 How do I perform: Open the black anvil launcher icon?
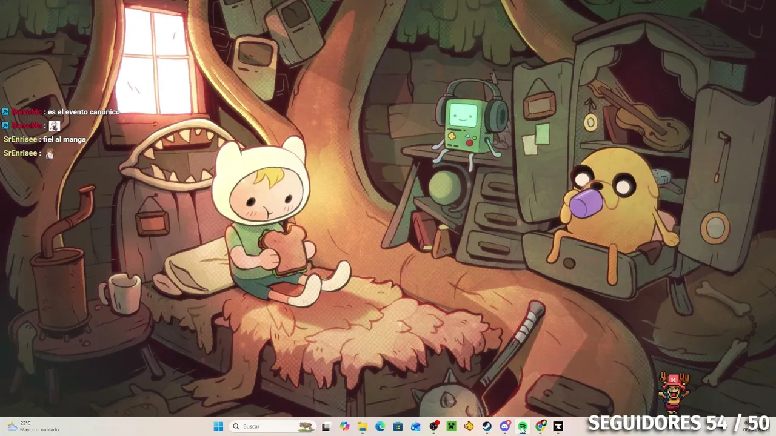tap(558, 426)
